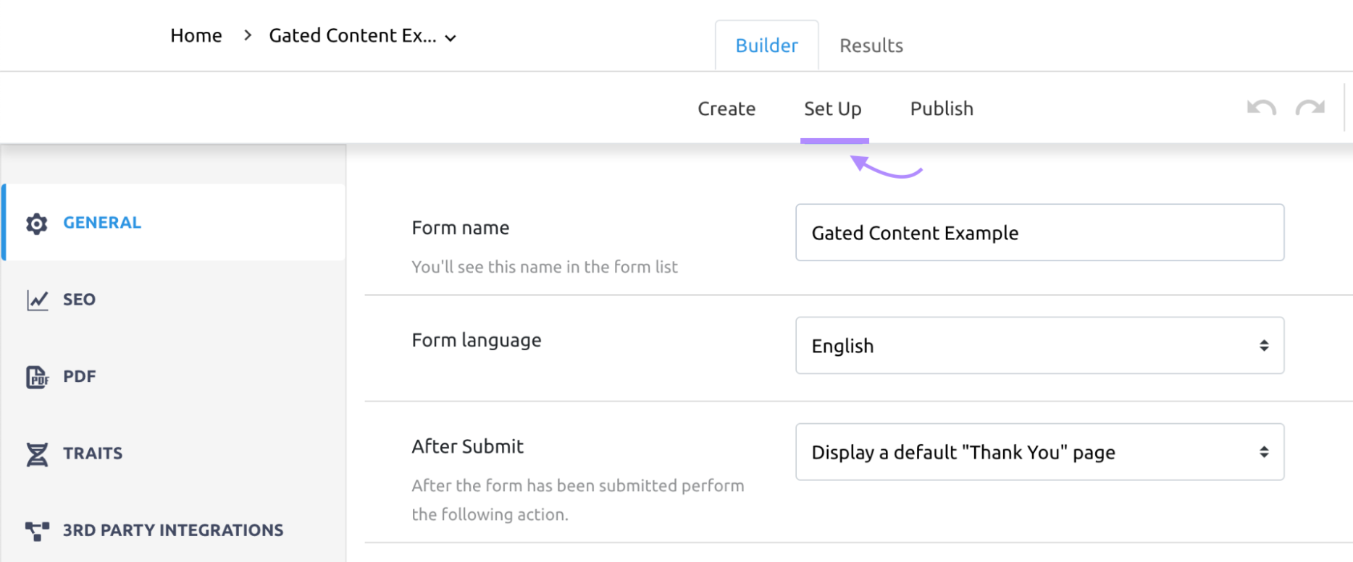Viewport: 1353px width, 562px height.
Task: Open the Form language dropdown
Action: click(1039, 346)
